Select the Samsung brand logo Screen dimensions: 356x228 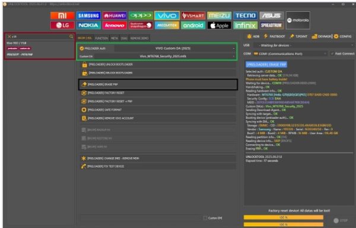pos(88,15)
